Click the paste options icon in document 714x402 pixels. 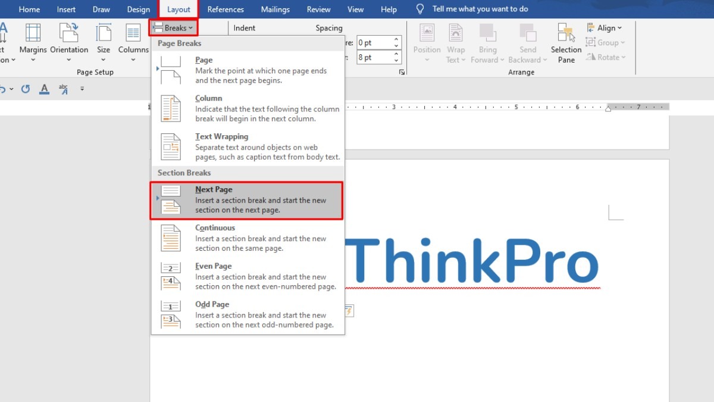(x=349, y=310)
